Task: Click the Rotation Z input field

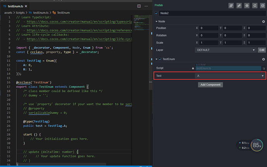Action: [x=256, y=36]
